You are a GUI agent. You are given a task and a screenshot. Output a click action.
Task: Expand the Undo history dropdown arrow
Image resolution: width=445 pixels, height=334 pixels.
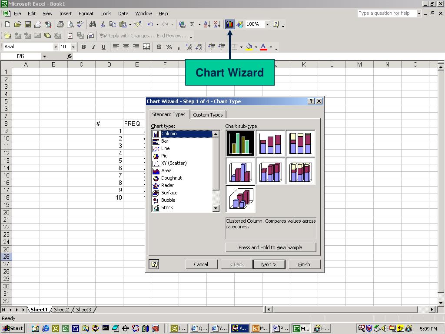(x=157, y=24)
